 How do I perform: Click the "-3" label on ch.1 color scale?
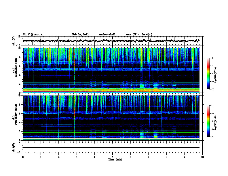click(x=212, y=58)
